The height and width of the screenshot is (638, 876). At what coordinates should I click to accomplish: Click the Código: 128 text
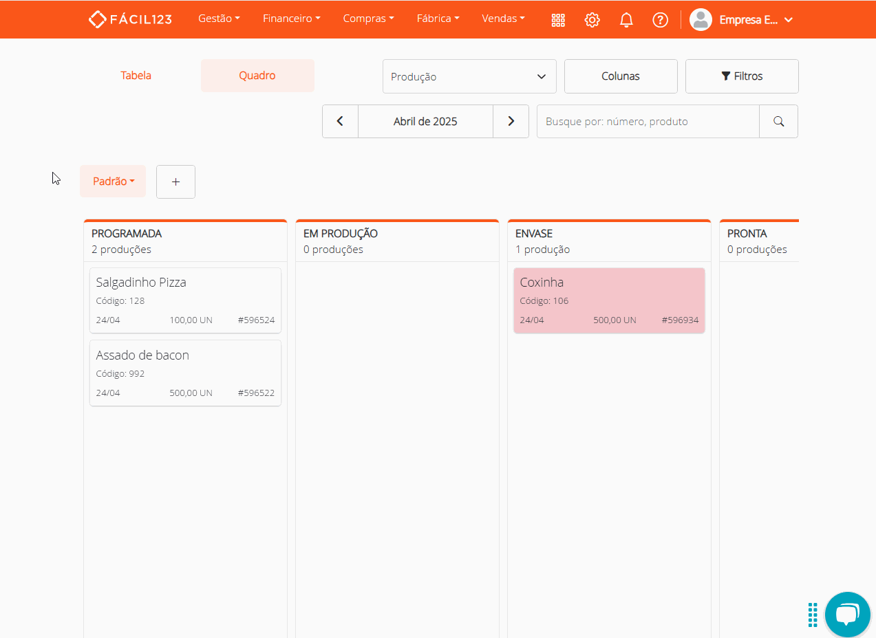click(120, 301)
